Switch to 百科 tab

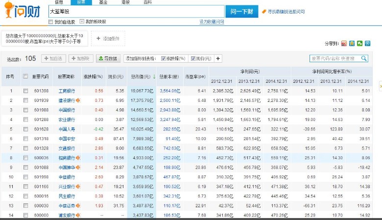point(147,2)
